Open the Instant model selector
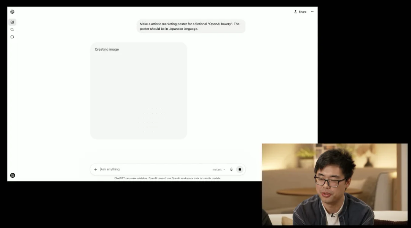 217,169
